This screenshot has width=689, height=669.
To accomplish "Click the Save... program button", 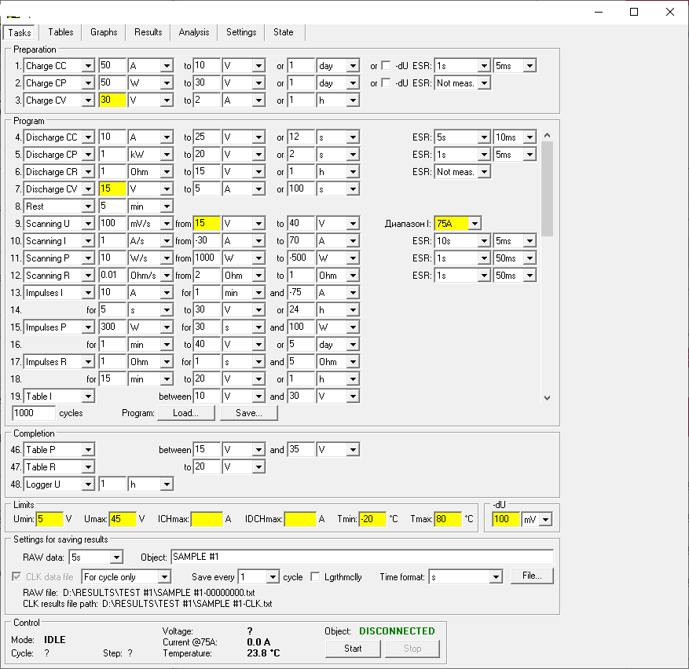I will pos(249,413).
